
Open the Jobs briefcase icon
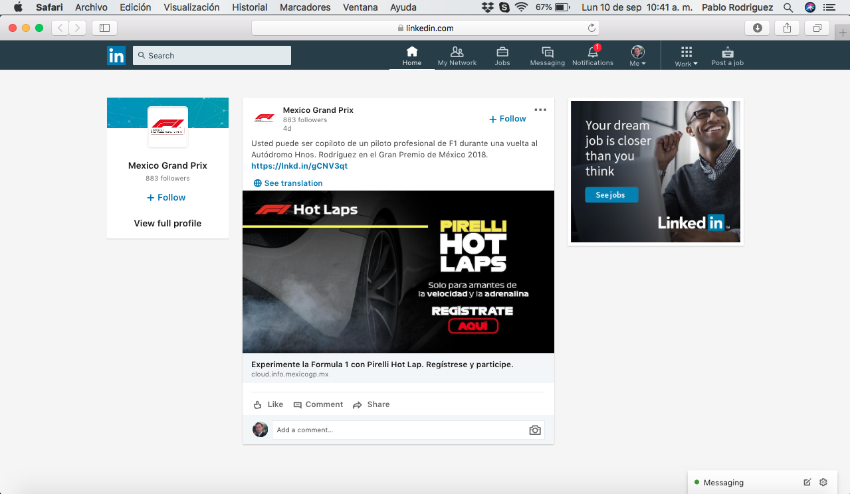click(502, 52)
